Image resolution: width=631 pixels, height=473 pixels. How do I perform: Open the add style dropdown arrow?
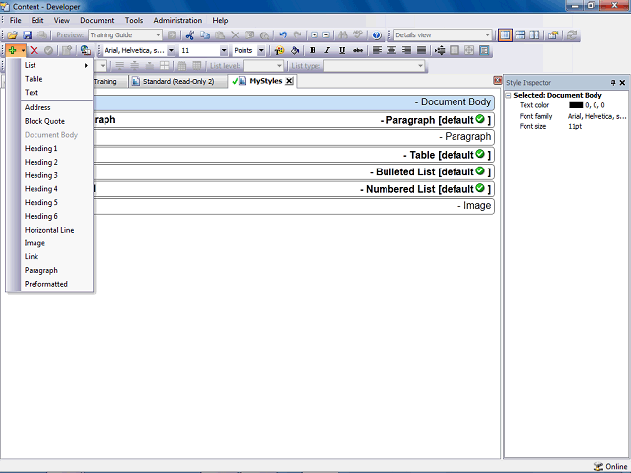coord(23,50)
